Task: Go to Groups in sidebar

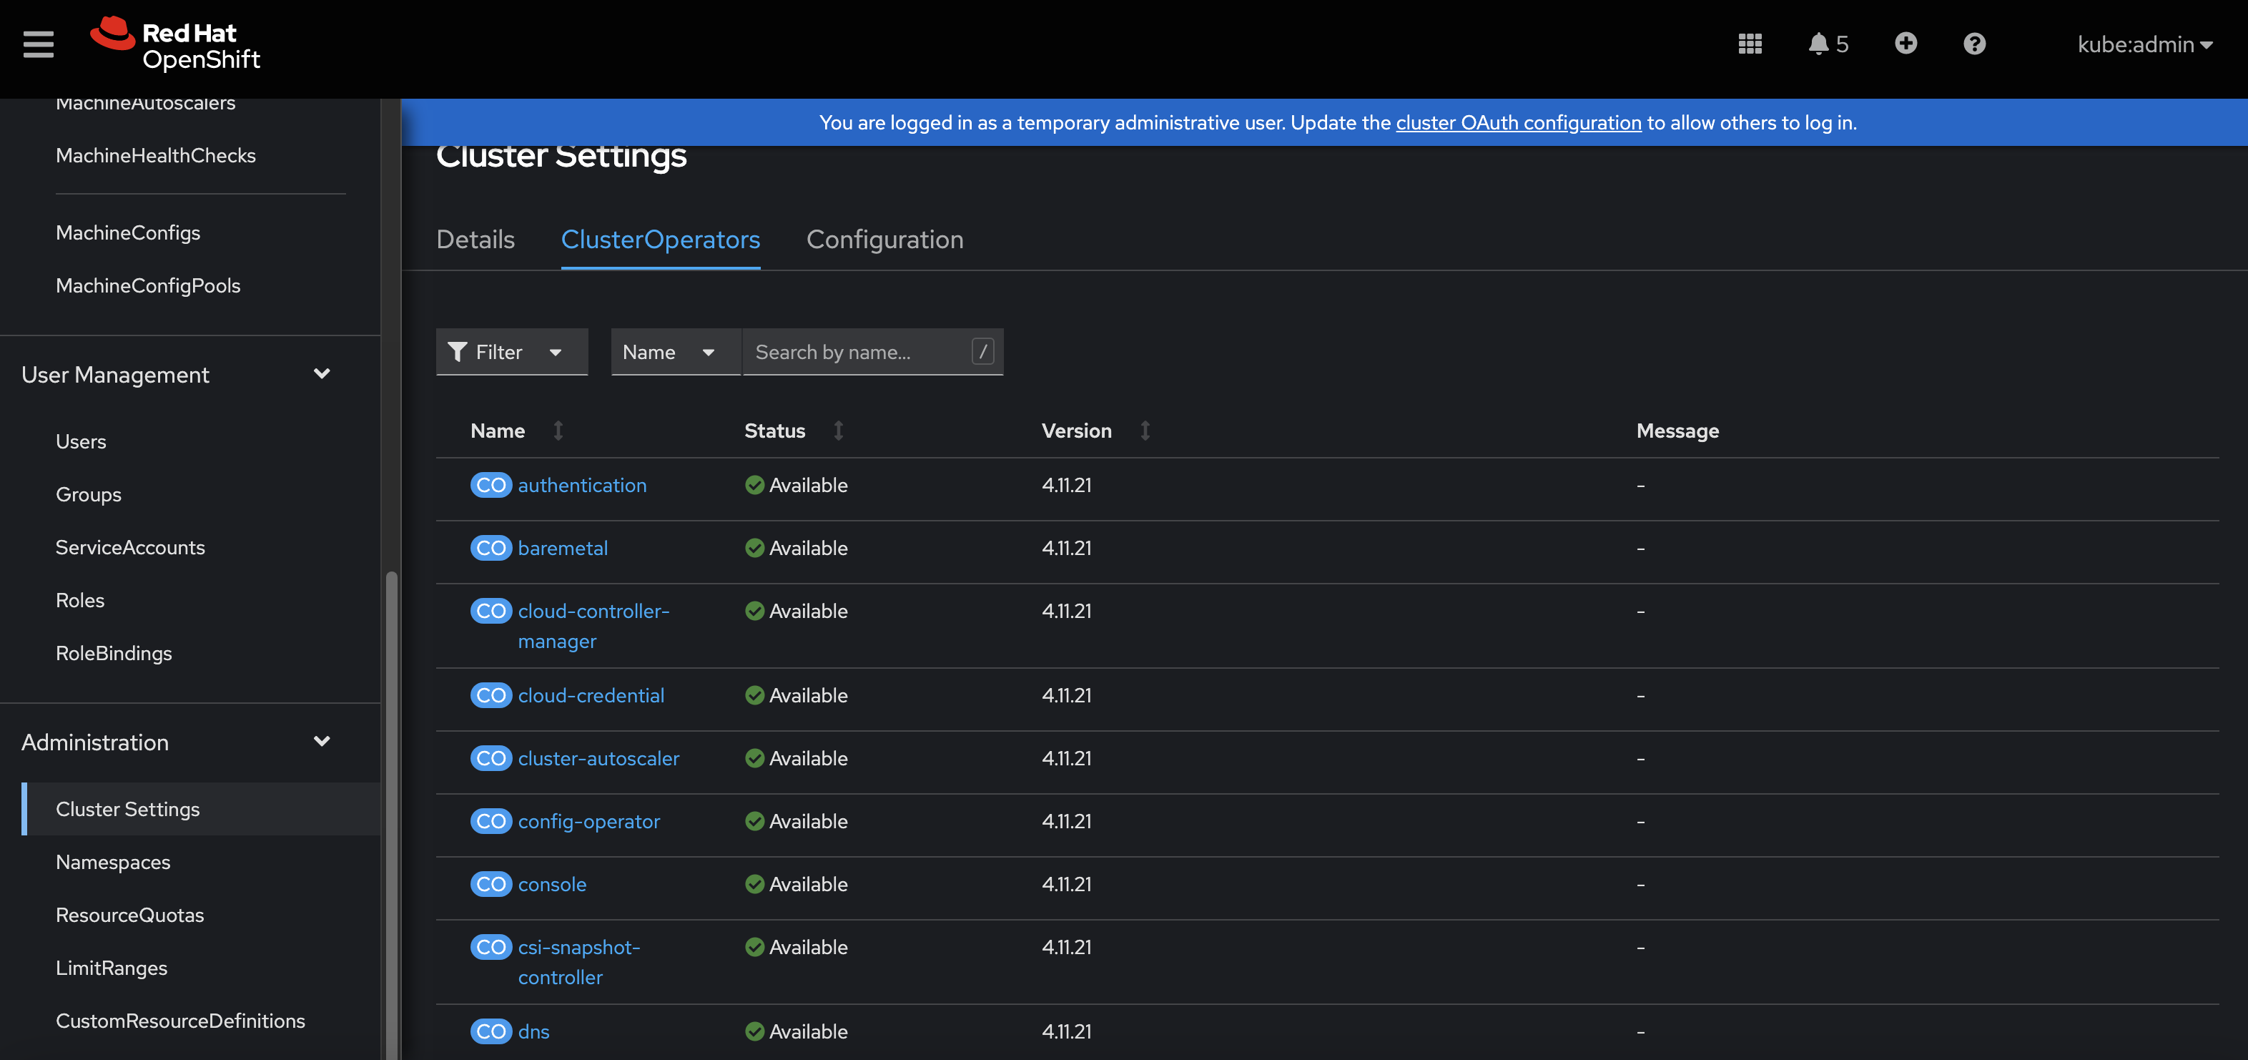Action: [x=88, y=495]
